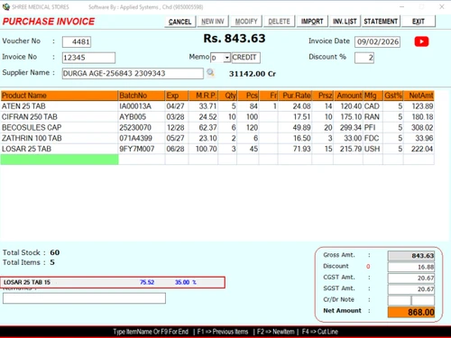Click the Remarks input box
The height and width of the screenshot is (338, 451).
click(84, 298)
